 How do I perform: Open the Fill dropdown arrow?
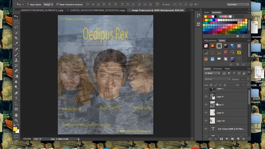tap(248, 85)
